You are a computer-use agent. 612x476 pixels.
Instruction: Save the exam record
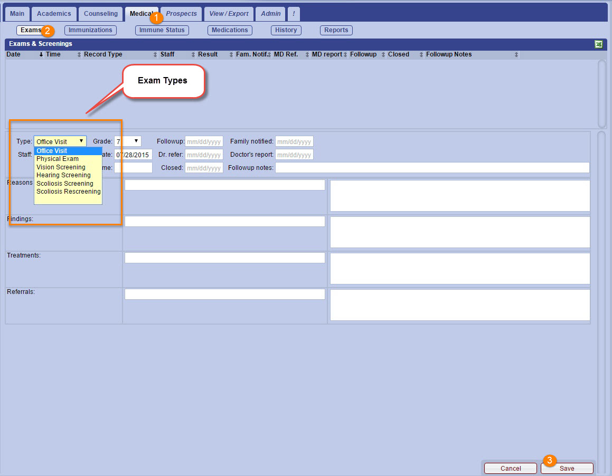click(567, 468)
